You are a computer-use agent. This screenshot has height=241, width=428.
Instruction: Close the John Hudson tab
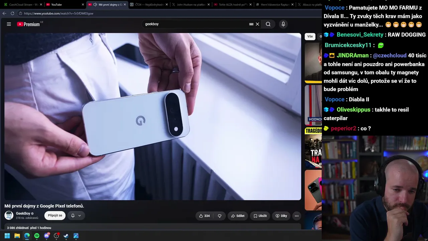pos(209,5)
